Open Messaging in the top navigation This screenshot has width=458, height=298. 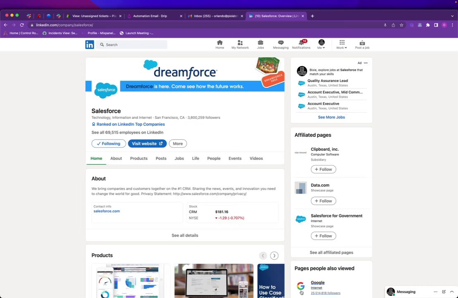point(281,44)
